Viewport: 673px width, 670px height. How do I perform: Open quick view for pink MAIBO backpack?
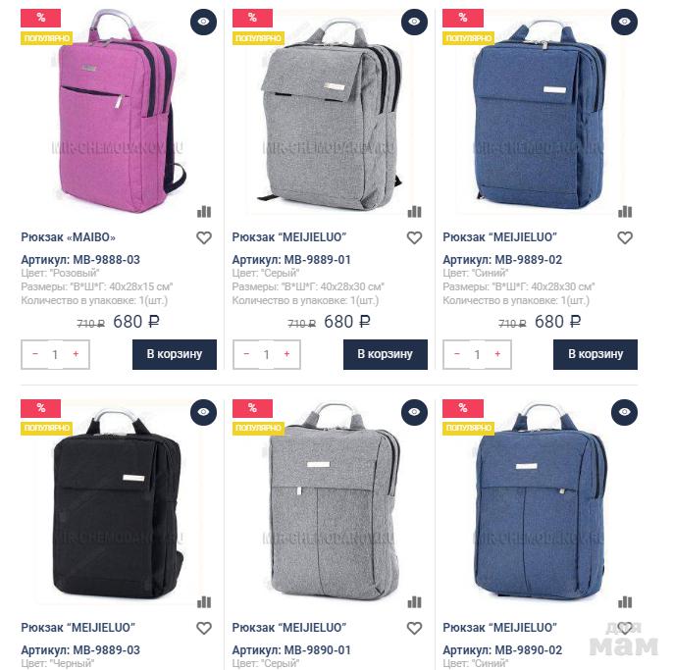click(203, 22)
